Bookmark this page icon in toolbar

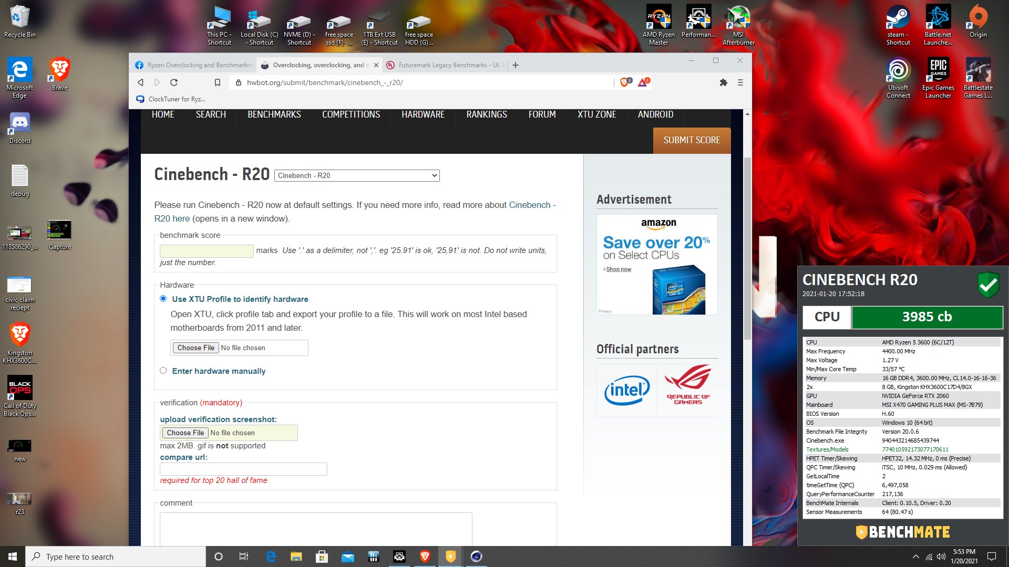[x=218, y=82]
